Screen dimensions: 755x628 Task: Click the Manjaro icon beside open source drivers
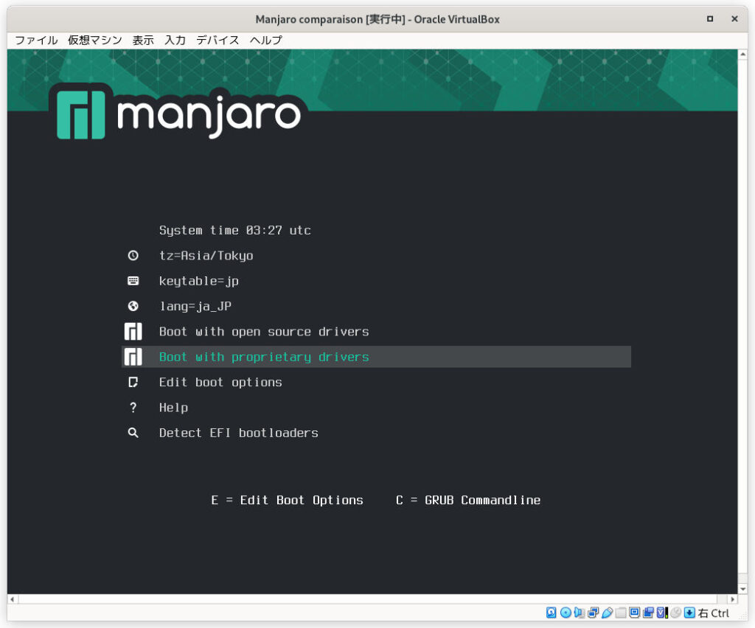coord(133,332)
